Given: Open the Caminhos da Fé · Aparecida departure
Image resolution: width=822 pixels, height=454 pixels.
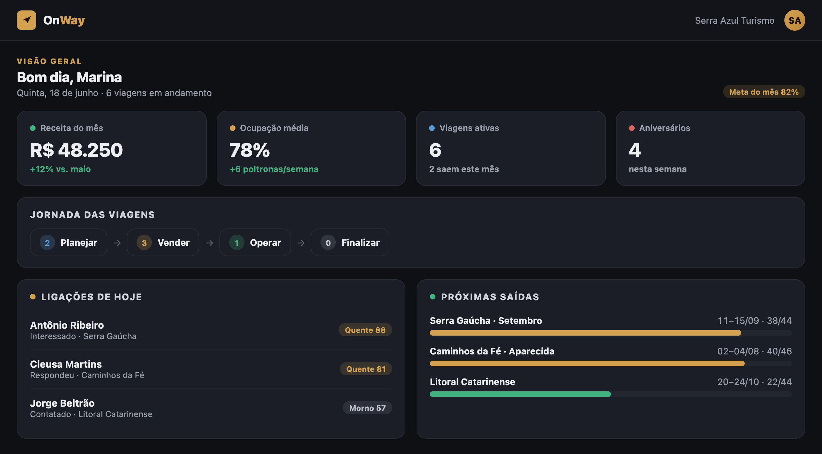Looking at the screenshot, I should pos(611,357).
